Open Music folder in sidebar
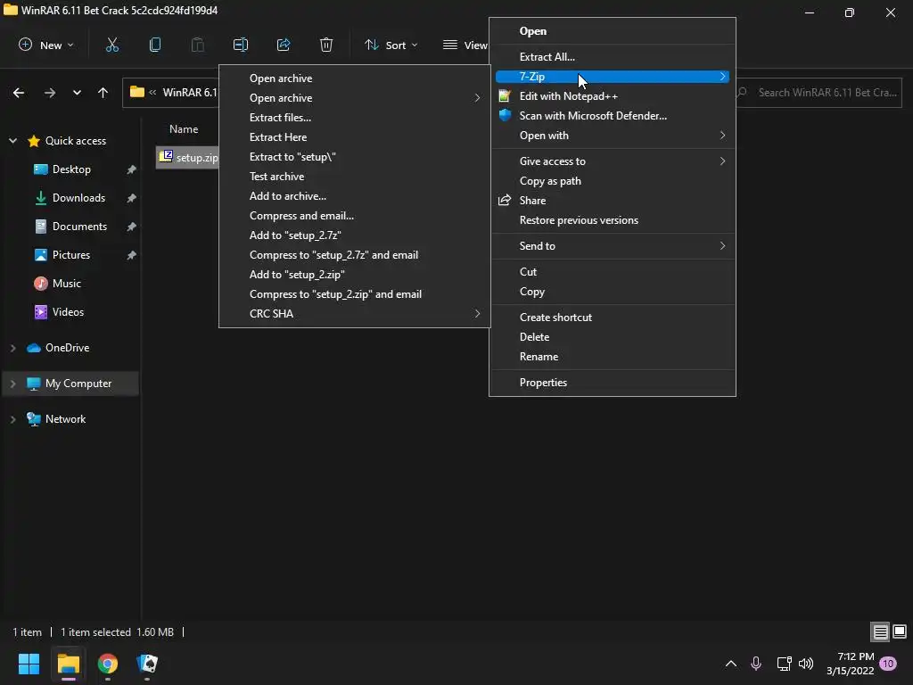The height and width of the screenshot is (685, 913). coord(66,284)
